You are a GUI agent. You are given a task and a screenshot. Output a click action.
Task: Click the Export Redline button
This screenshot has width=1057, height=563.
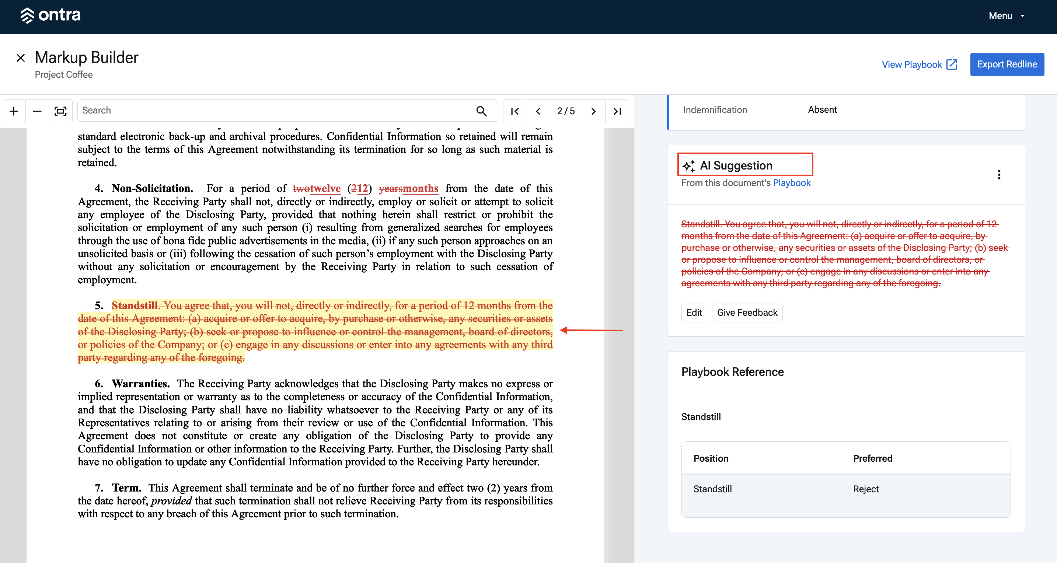[x=1007, y=64]
